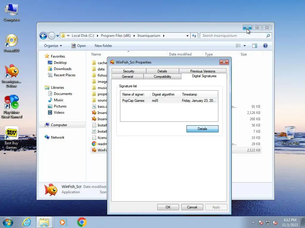This screenshot has height=228, width=305.
Task: Click OK in Properties dialog
Action: tap(168, 207)
